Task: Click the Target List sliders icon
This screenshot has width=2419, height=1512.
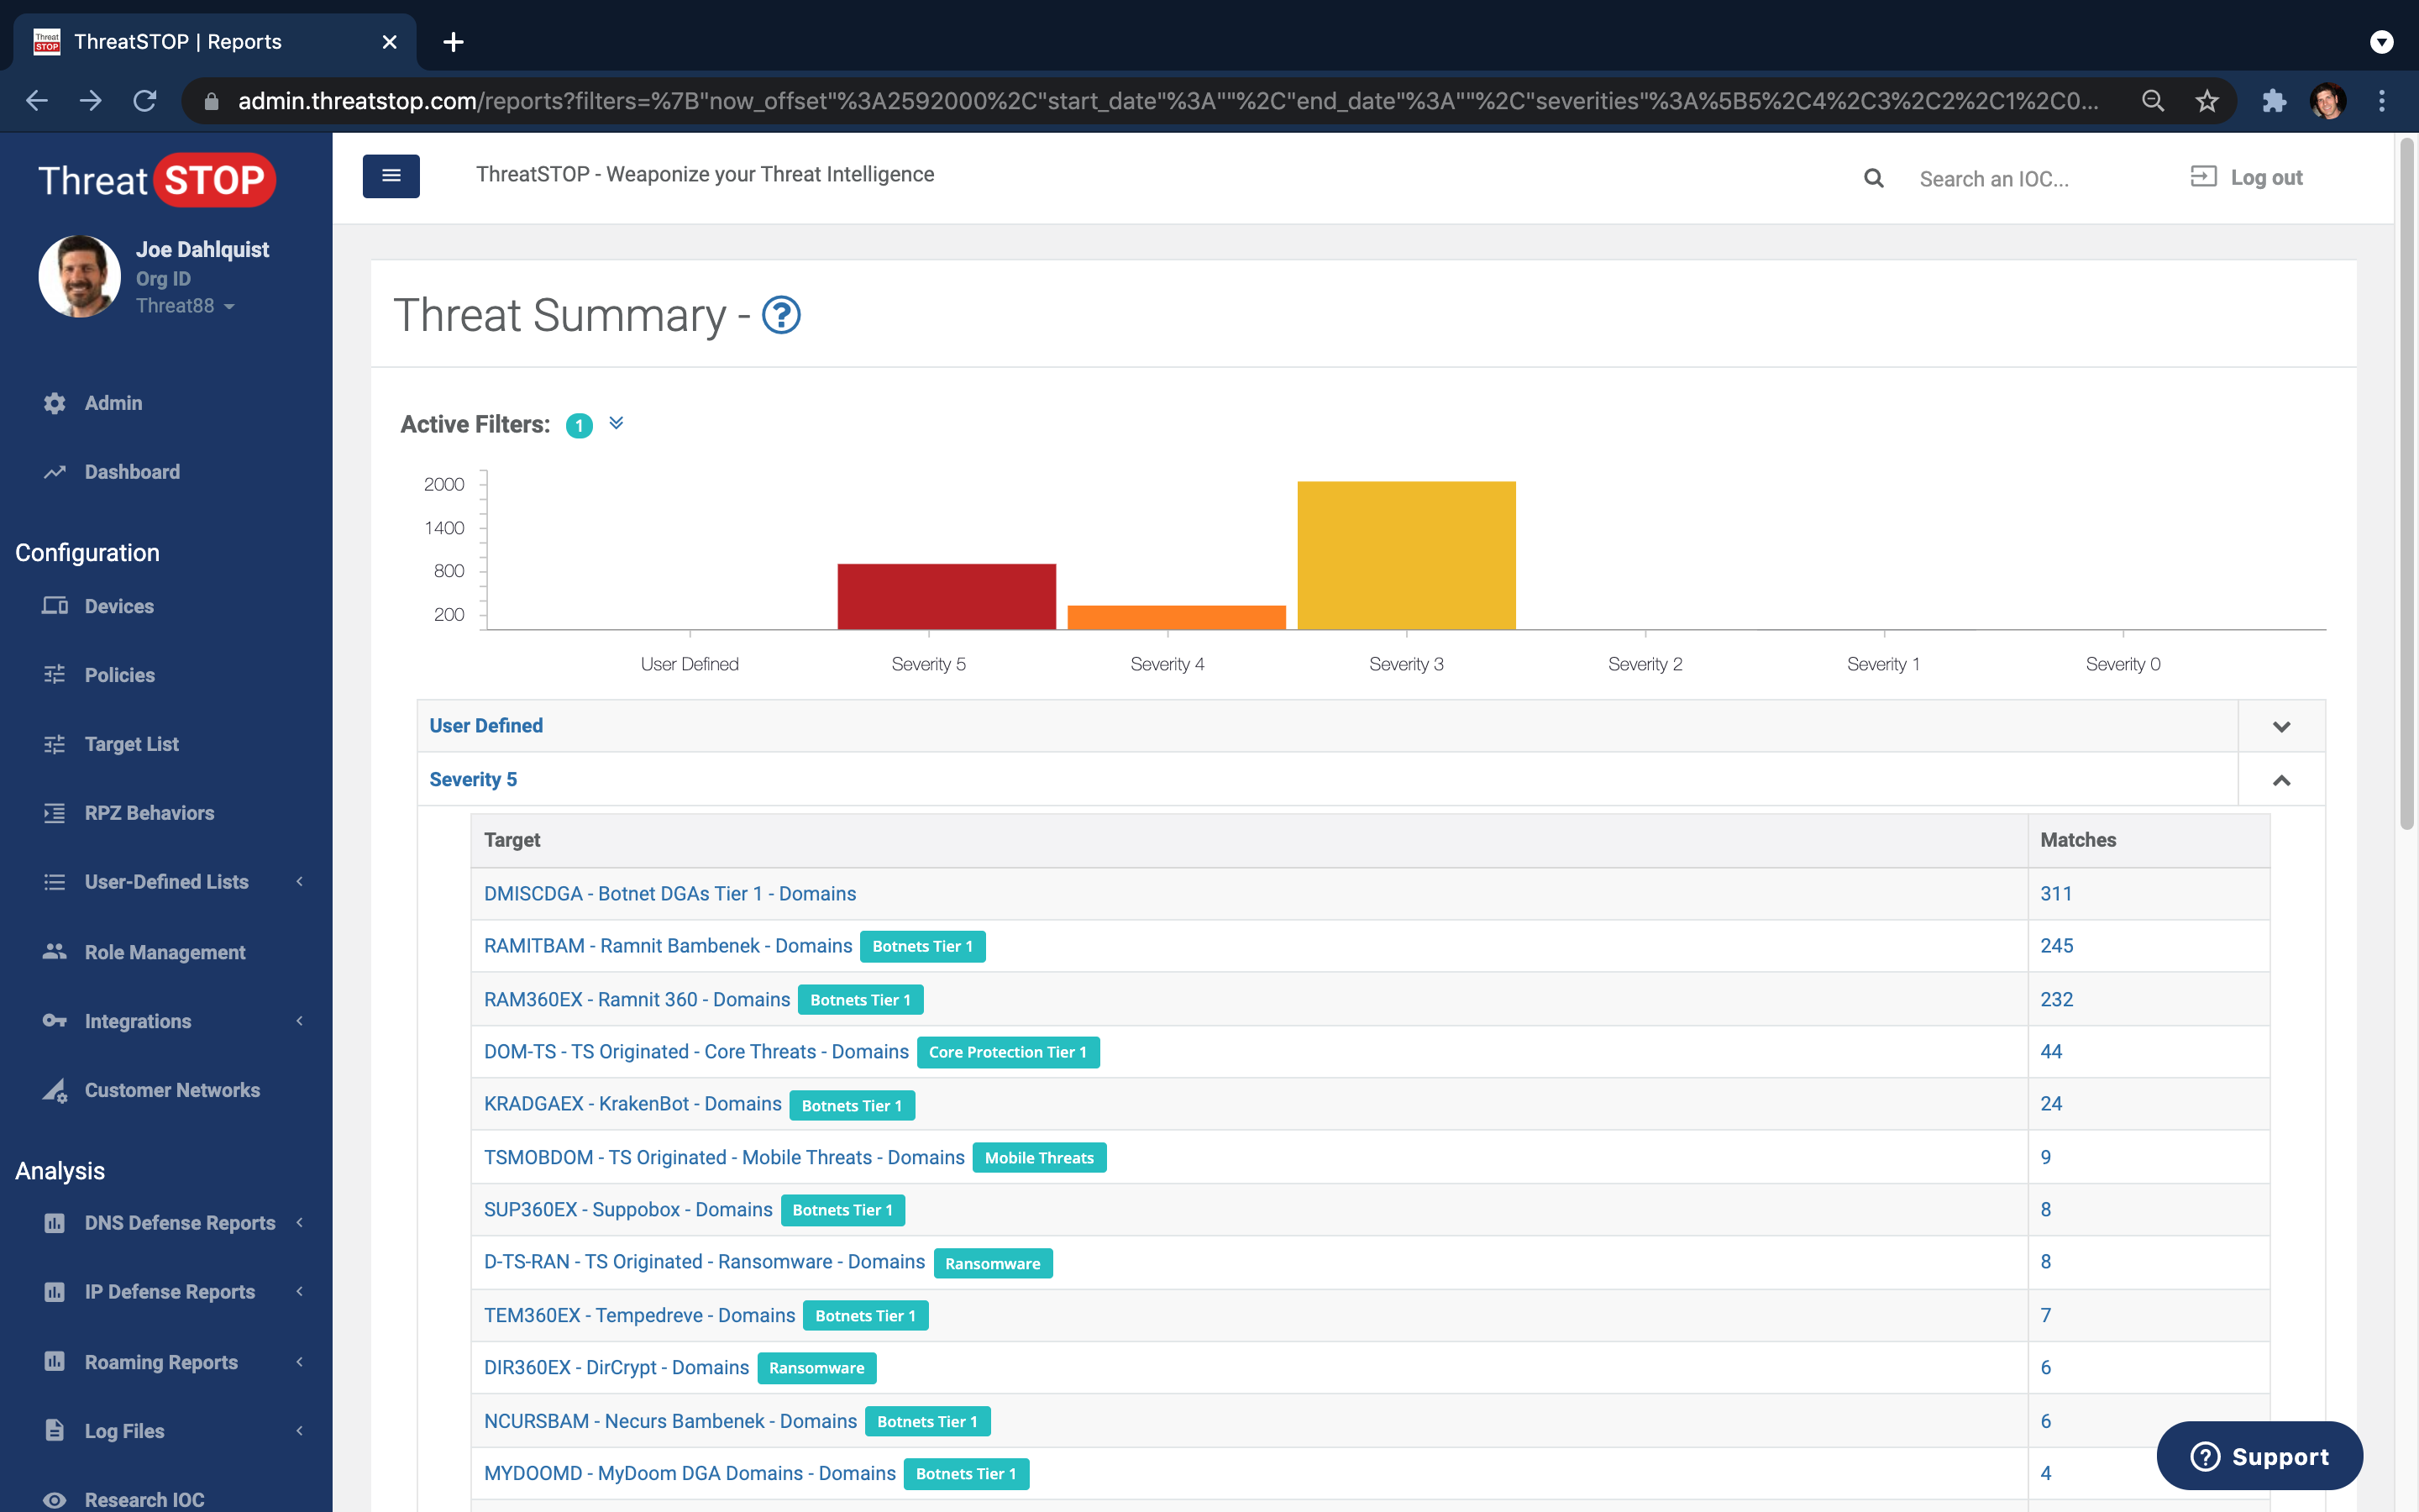Action: coord(55,744)
